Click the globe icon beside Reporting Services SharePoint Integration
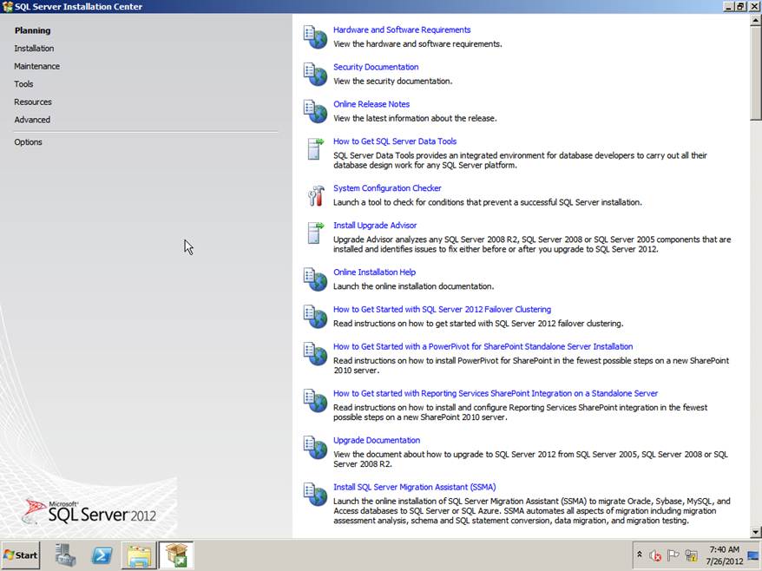 click(x=315, y=400)
